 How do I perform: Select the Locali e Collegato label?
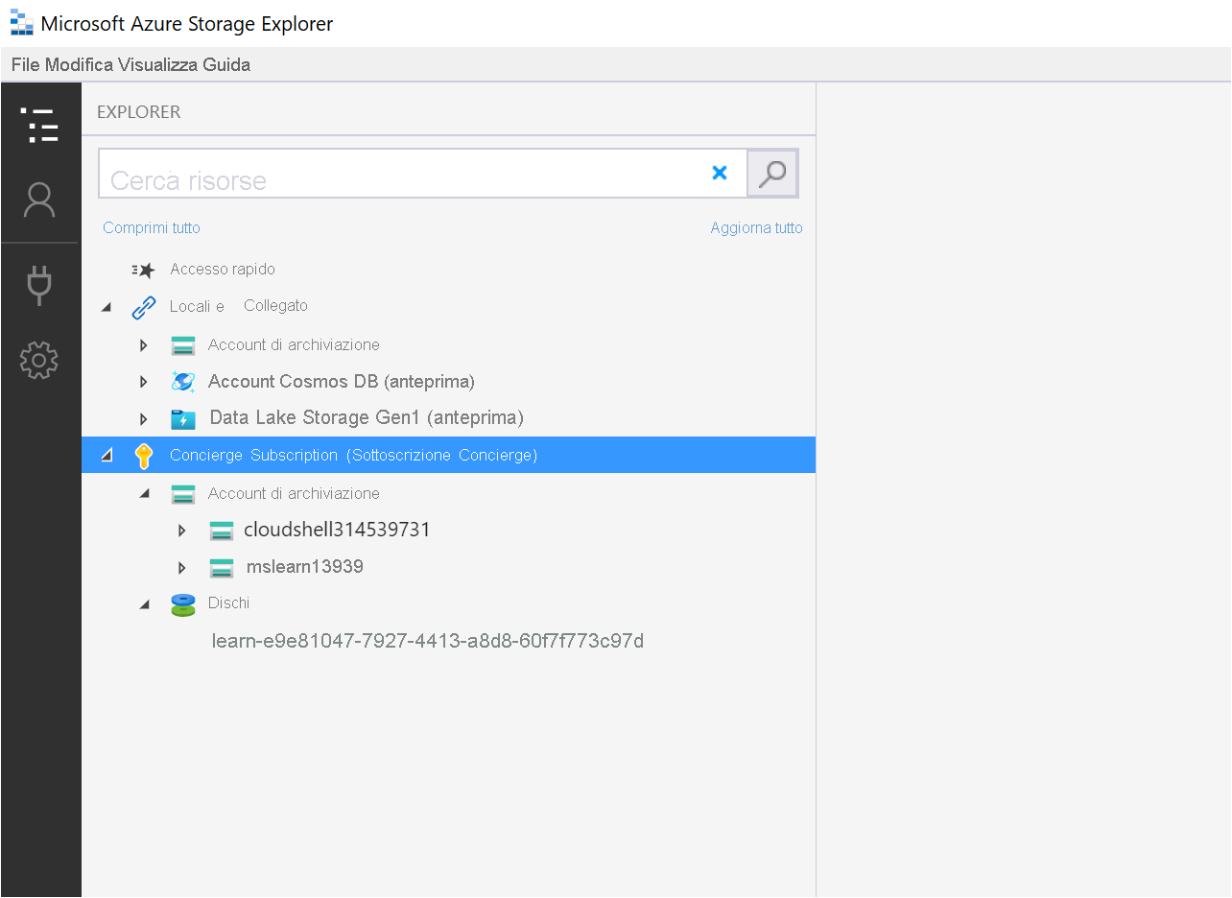tap(239, 306)
